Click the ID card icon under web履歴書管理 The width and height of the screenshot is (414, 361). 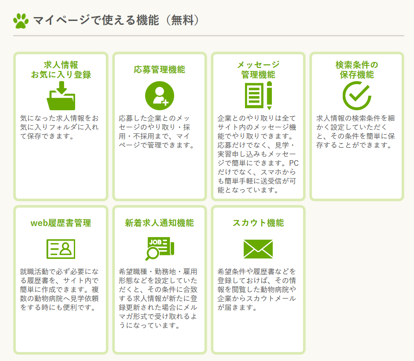coord(61,249)
